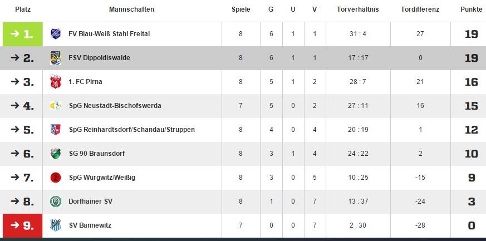Click the FV Blau-Weiß Stahl Freital club crest
The height and width of the screenshot is (241, 486).
click(x=55, y=34)
